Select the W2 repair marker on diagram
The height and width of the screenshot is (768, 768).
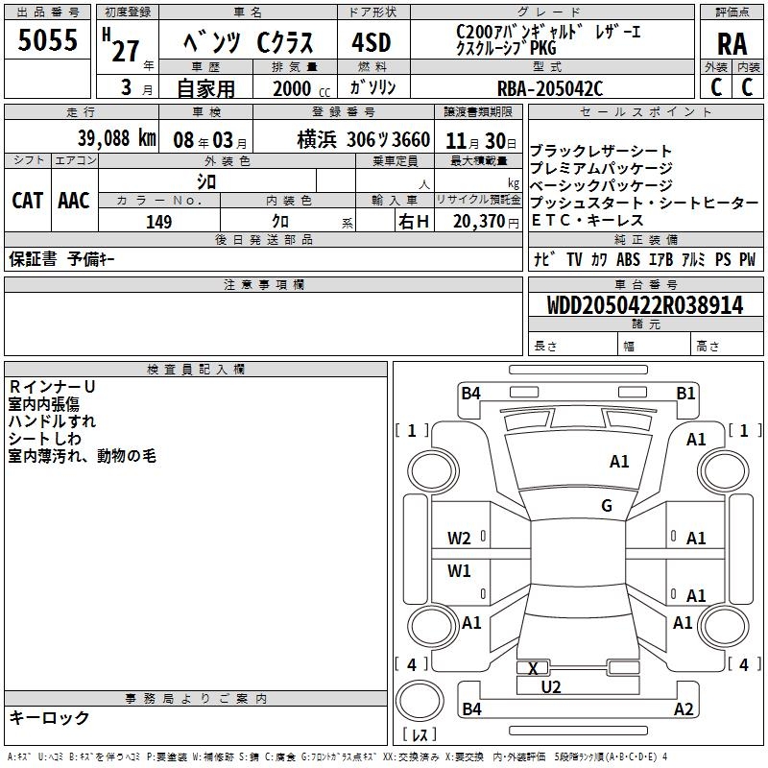point(459,539)
